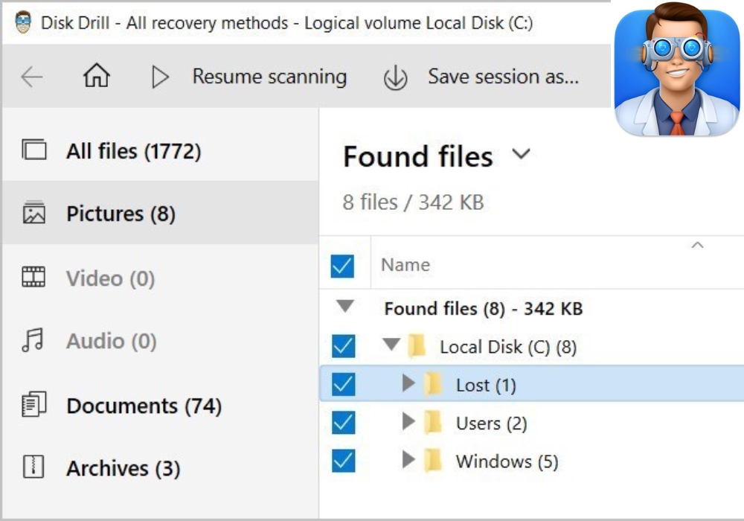Expand the Lost folder node
Viewport: 744px width, 521px height.
coord(408,383)
